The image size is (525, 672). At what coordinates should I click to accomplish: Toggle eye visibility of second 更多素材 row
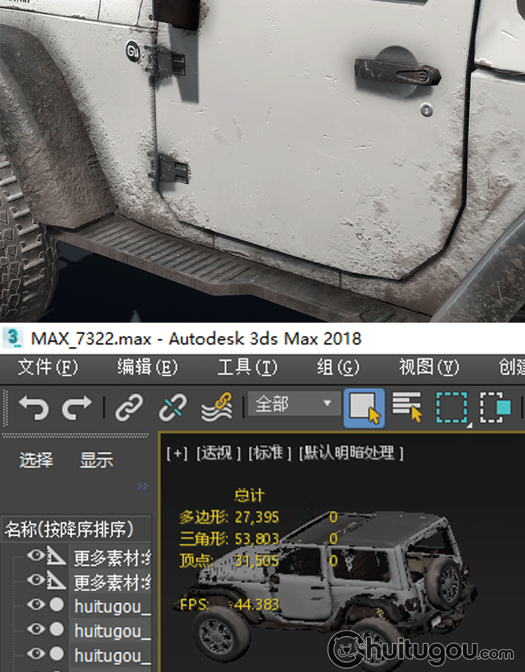click(x=36, y=580)
